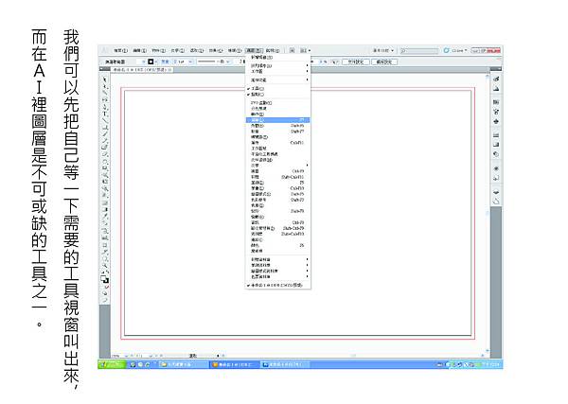Select the Magic Wand tool

click(x=105, y=93)
